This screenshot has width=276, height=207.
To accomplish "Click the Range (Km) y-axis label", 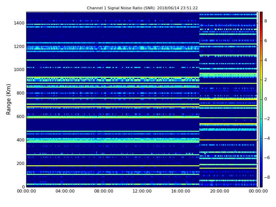I will coord(8,99).
